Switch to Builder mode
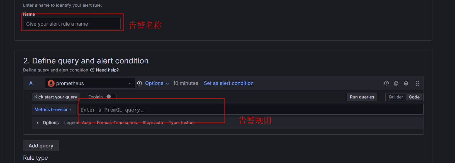Screen dimensions: 455x163 click(x=396, y=97)
